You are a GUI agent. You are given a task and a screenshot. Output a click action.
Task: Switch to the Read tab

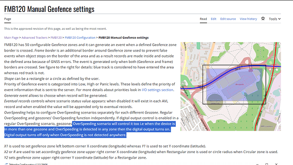(x=203, y=19)
